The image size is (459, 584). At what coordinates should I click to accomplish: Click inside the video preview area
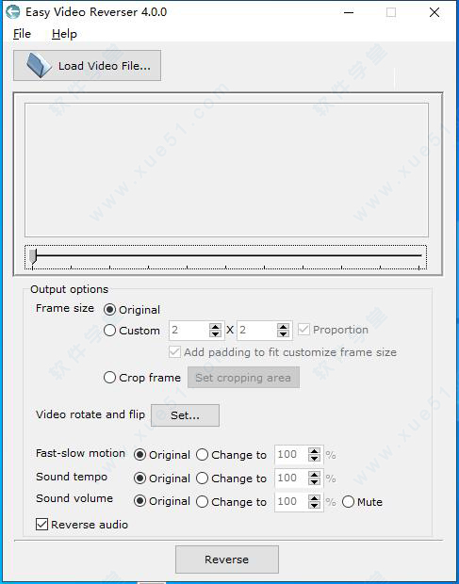(226, 170)
